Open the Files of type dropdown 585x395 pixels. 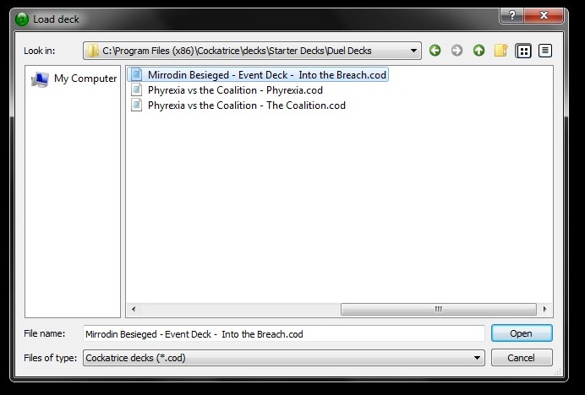[x=477, y=358]
